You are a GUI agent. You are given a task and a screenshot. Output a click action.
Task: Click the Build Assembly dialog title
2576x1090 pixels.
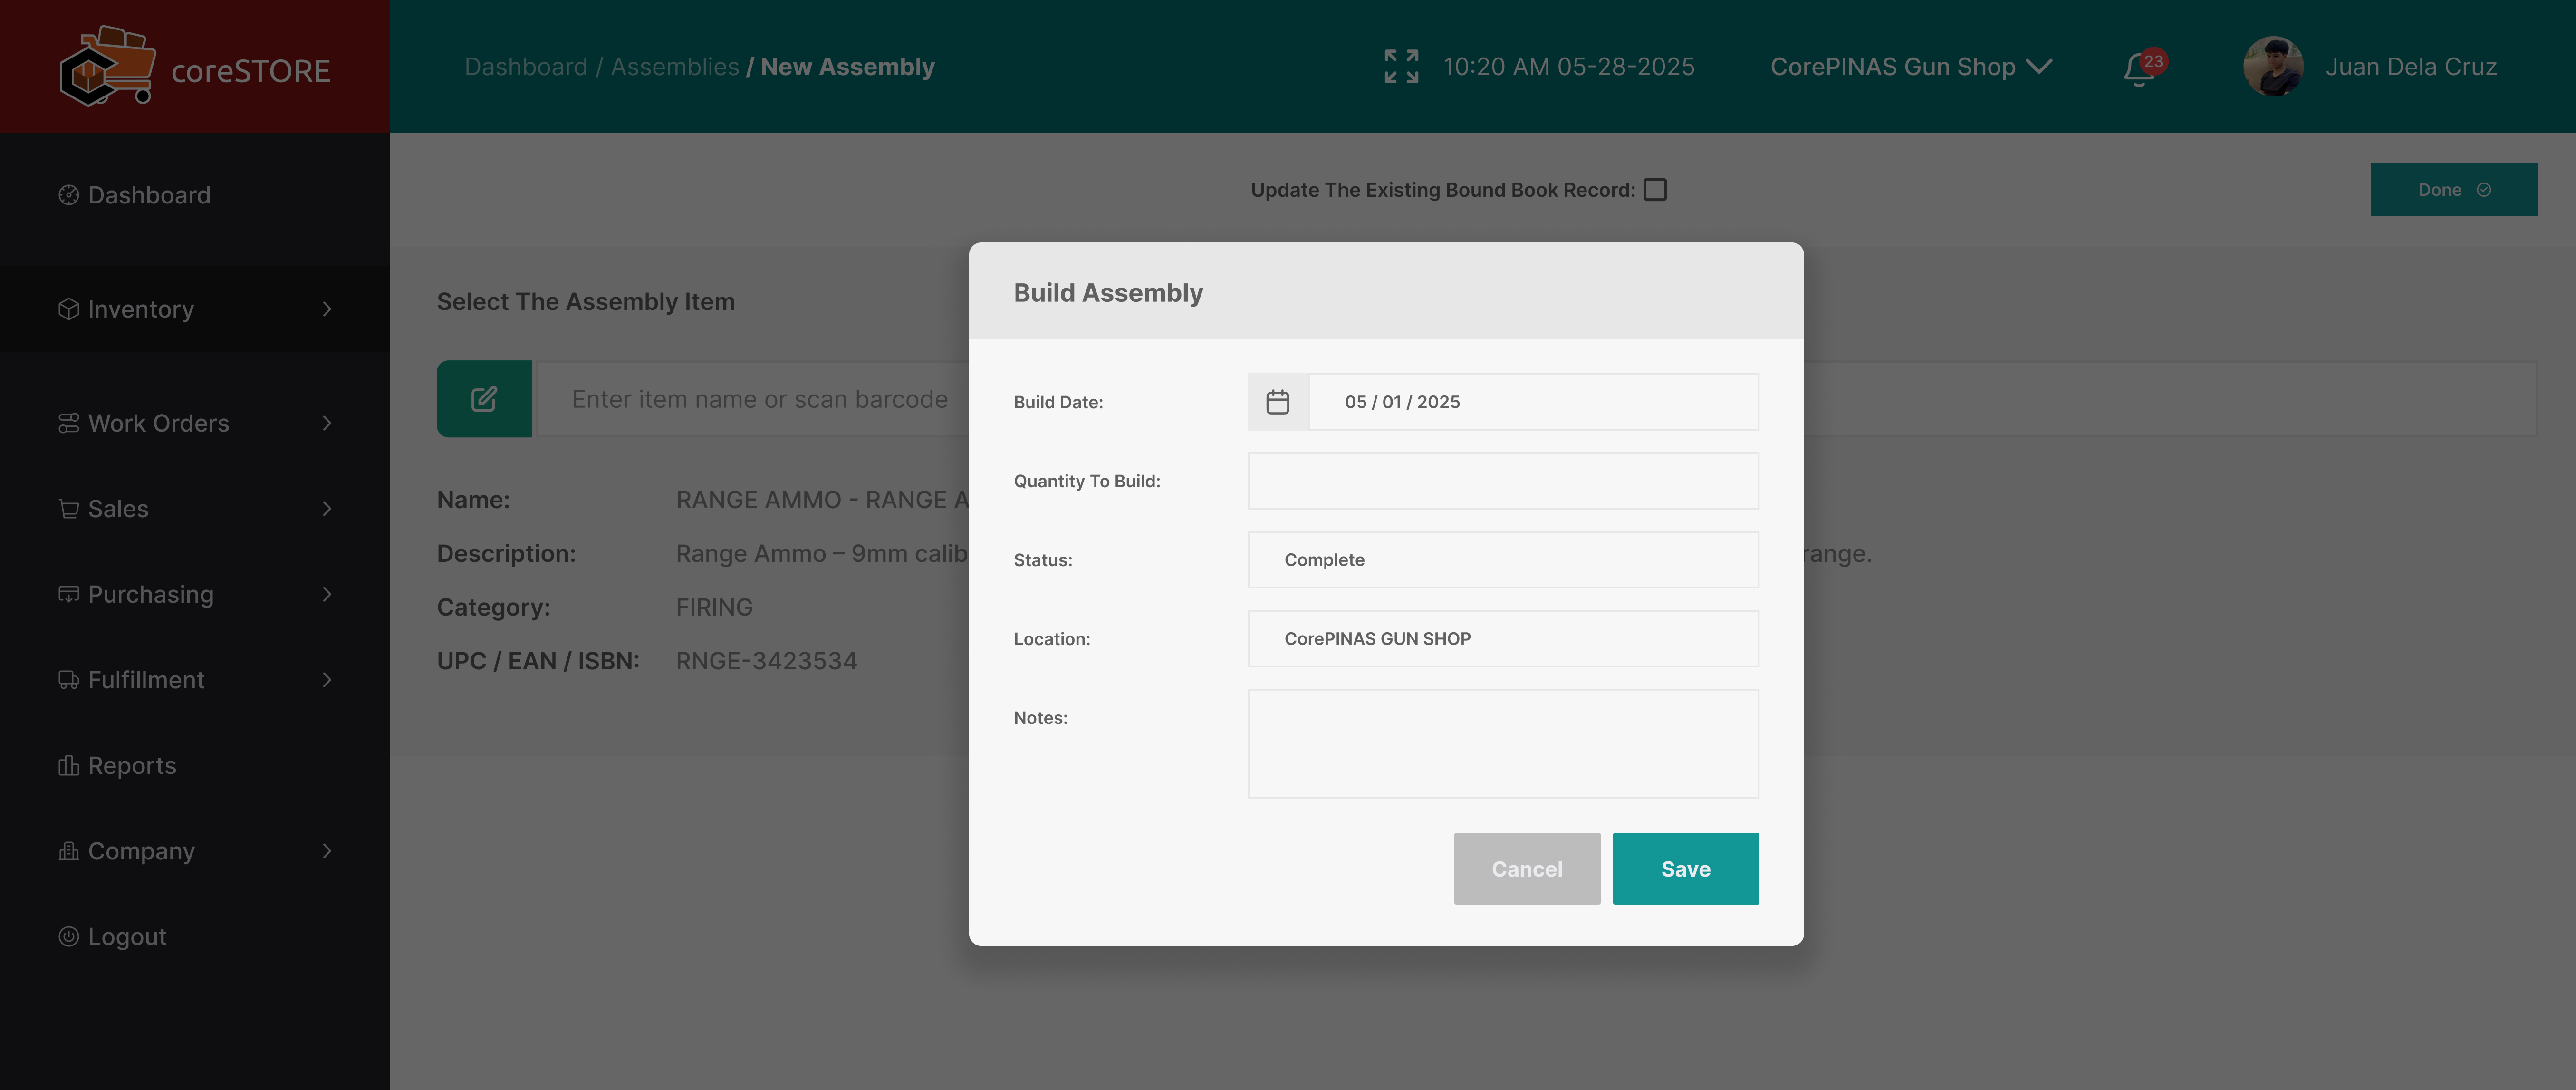click(x=1108, y=293)
